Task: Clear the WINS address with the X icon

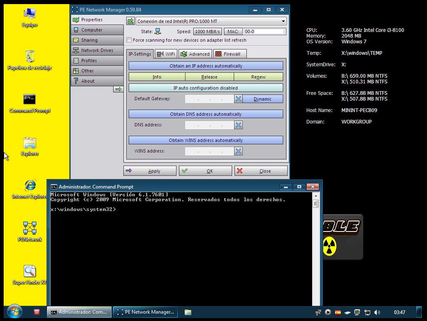Action: (x=238, y=151)
